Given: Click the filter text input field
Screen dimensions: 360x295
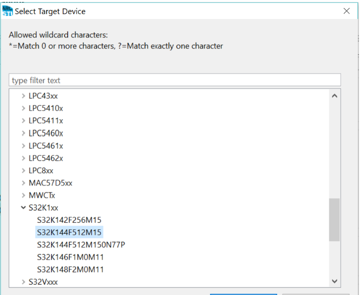Looking at the screenshot, I should (174, 80).
